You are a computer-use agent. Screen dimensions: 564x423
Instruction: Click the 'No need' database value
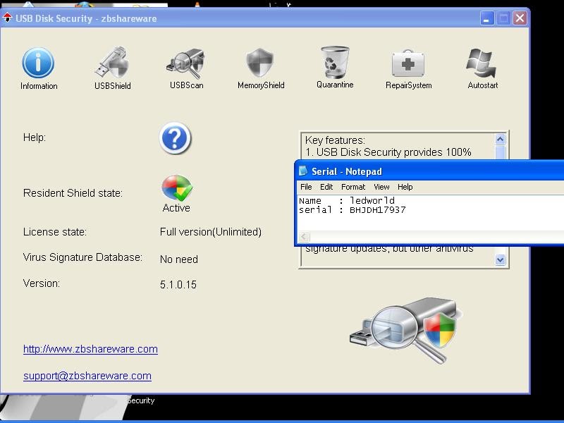179,259
